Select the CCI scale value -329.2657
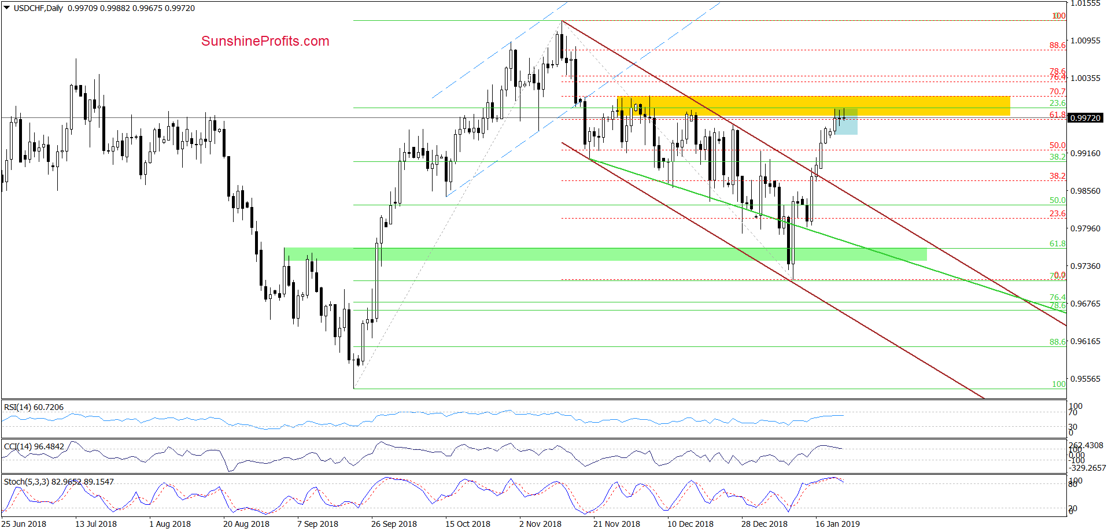The height and width of the screenshot is (532, 1108). pos(1087,468)
